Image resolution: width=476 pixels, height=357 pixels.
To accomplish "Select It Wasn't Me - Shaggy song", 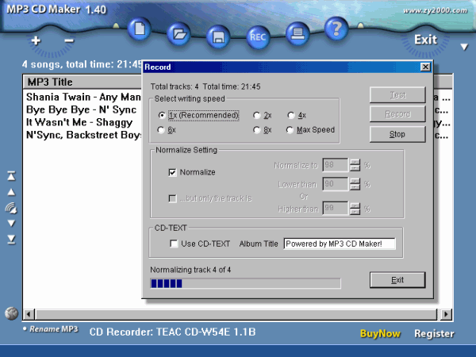I will 79,122.
